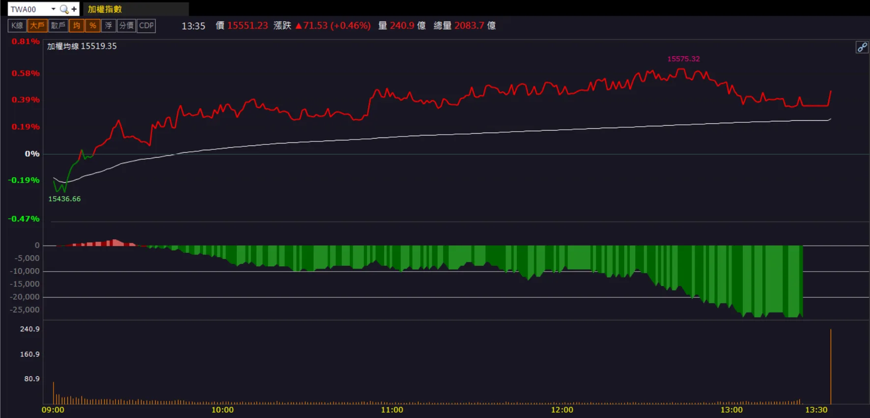The image size is (870, 418).
Task: Toggle the 浮 button
Action: tap(109, 26)
